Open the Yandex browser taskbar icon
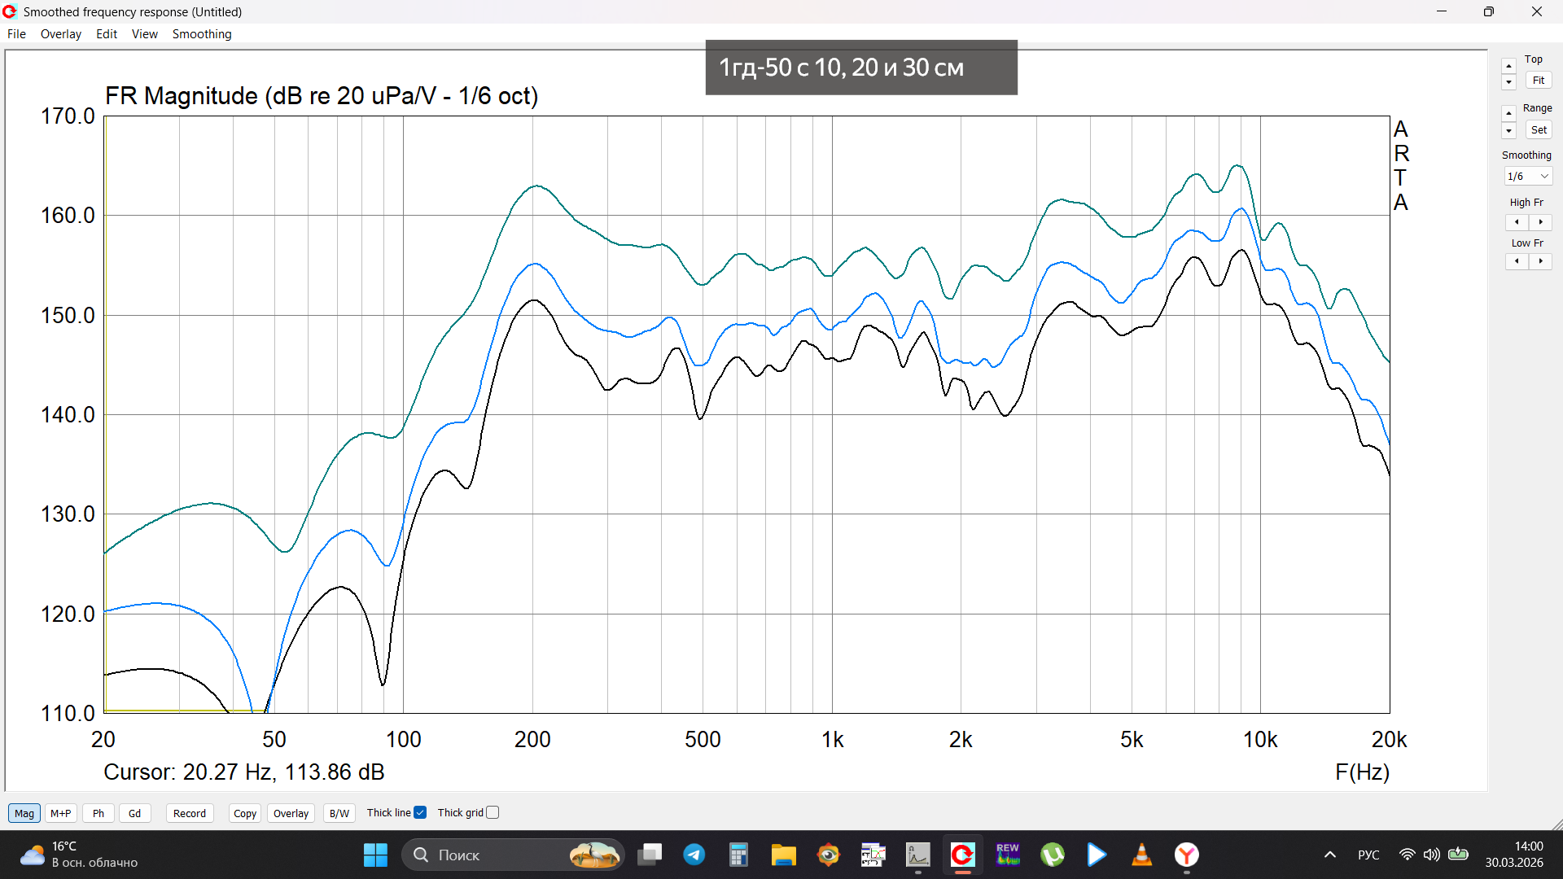This screenshot has width=1563, height=879. pos(1186,855)
